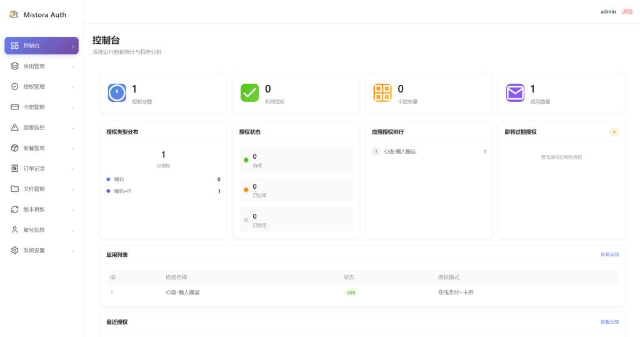
Task: Click 查看全部 in 最近授权 section
Action: [x=609, y=322]
